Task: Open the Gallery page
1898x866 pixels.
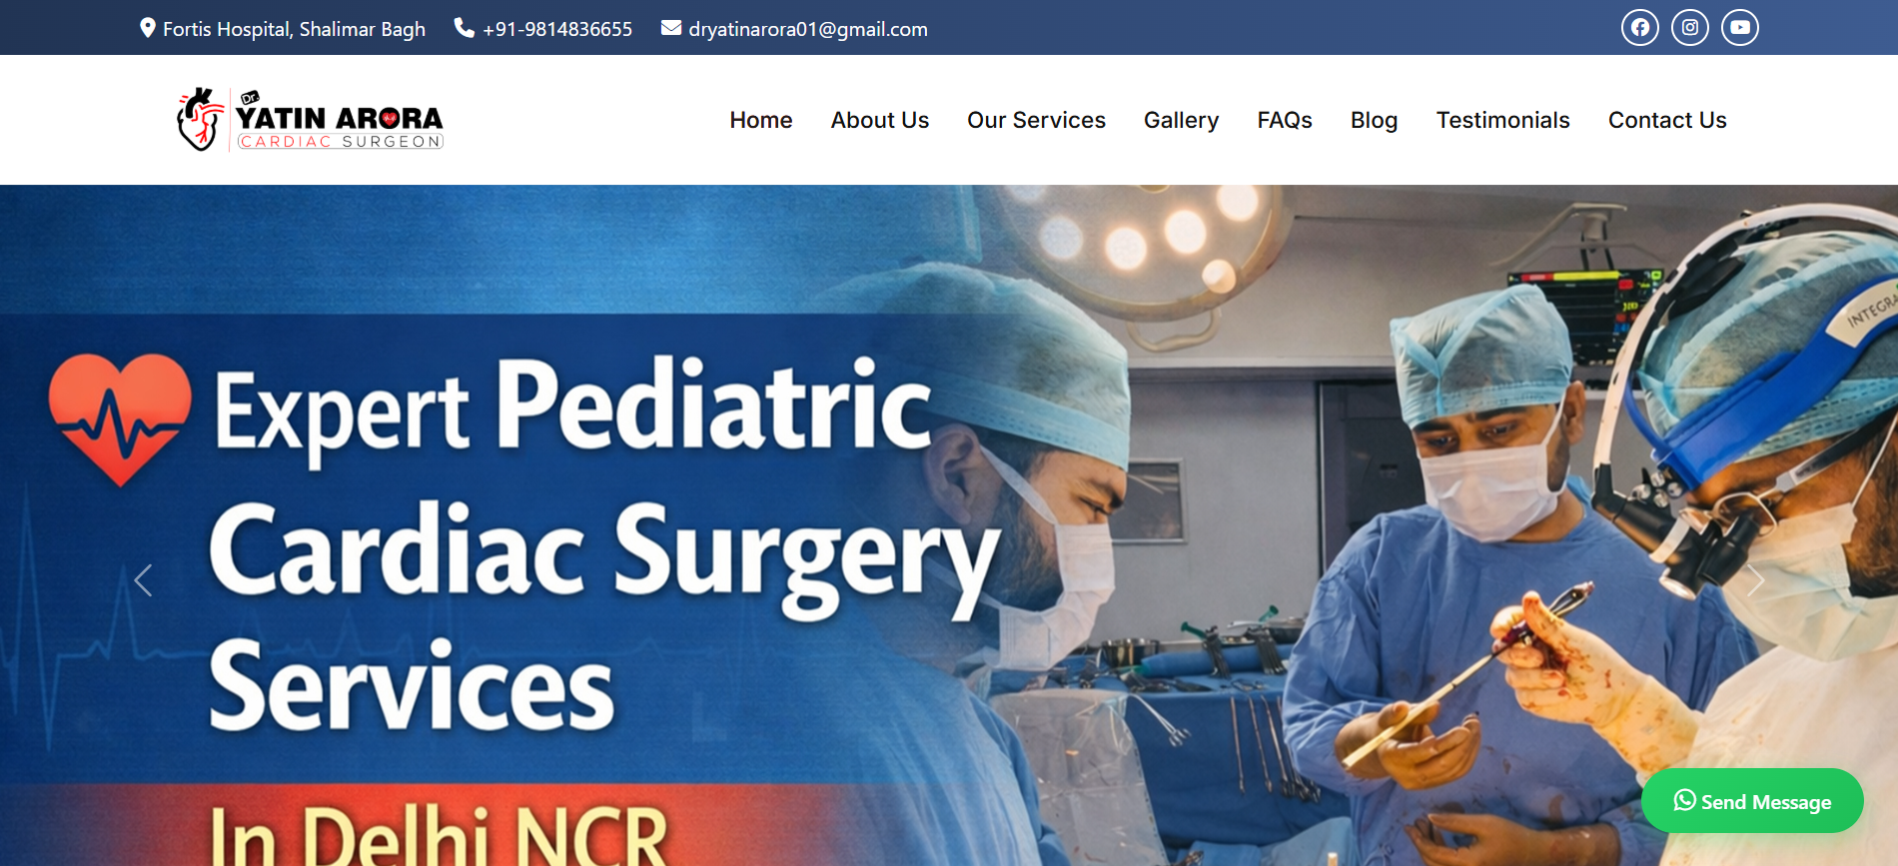Action: [1181, 120]
